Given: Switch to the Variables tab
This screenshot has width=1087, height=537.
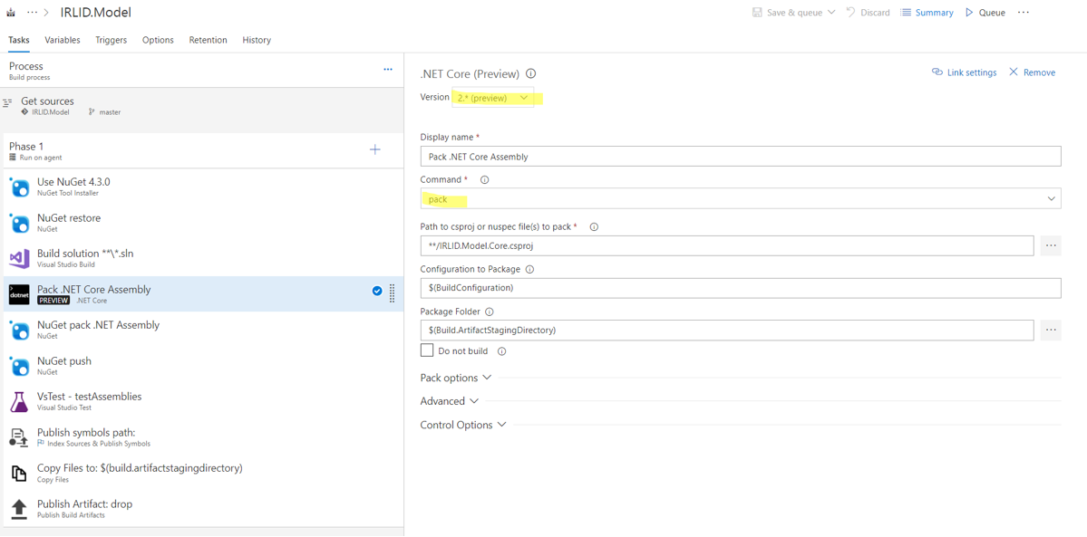Looking at the screenshot, I should pyautogui.click(x=63, y=40).
